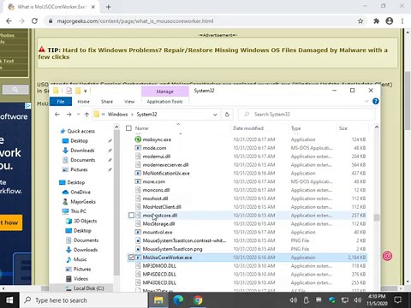411x308 pixels.
Task: Open Videos folder in navigation pane
Action: 80,279
